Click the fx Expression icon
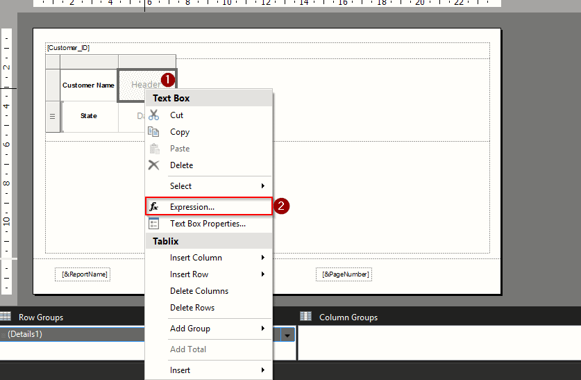The width and height of the screenshot is (581, 380). (154, 207)
